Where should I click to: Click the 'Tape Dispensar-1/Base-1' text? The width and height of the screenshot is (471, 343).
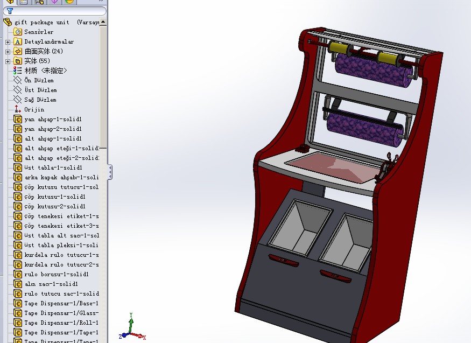tap(61, 303)
